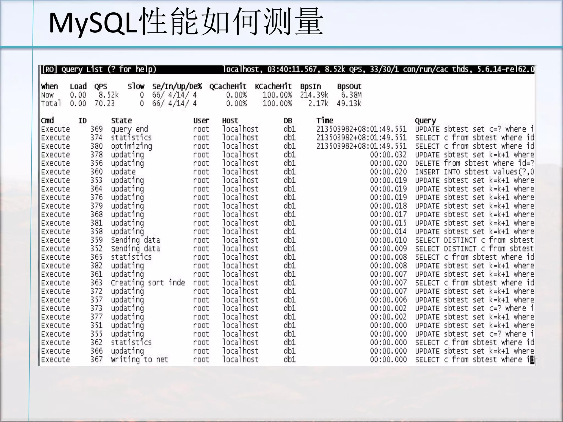Click the BpsOut value "6.38M"
This screenshot has width=563, height=422.
tap(351, 95)
